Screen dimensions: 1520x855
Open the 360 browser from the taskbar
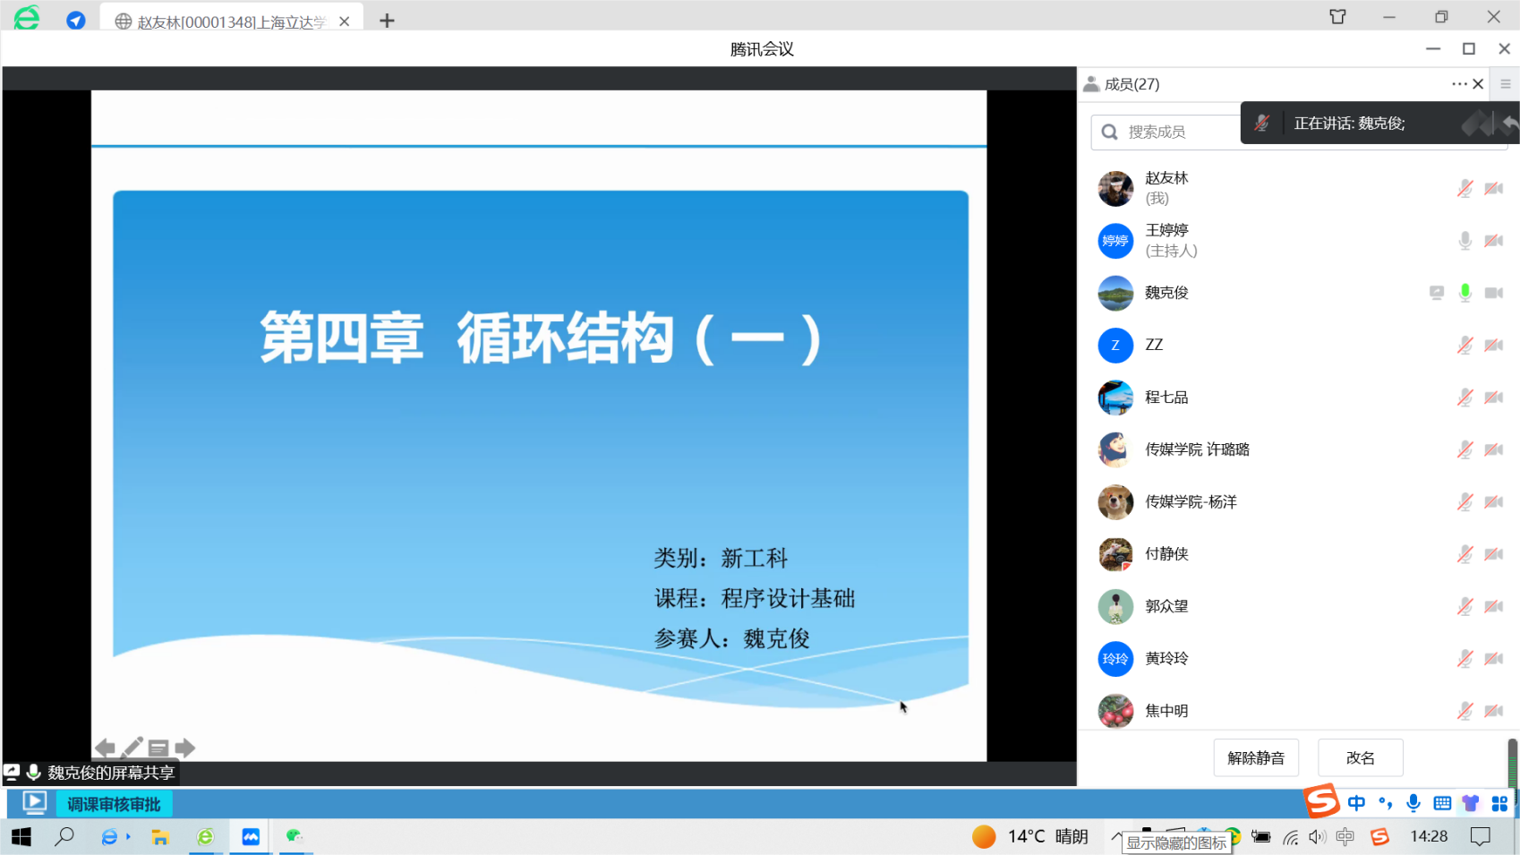(205, 837)
